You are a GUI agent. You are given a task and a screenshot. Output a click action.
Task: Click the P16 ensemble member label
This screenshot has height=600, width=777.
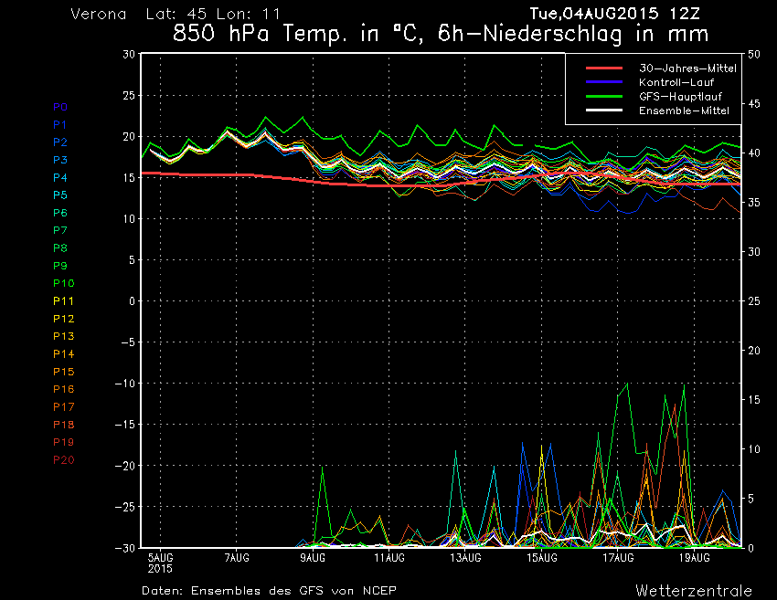click(63, 389)
